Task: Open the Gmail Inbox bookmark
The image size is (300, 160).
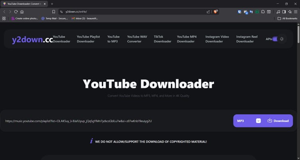Action: coord(85,19)
